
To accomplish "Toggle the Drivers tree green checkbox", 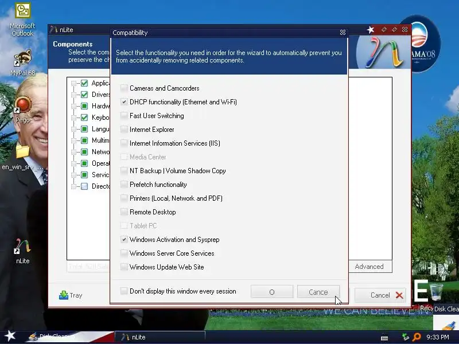I will 84,95.
